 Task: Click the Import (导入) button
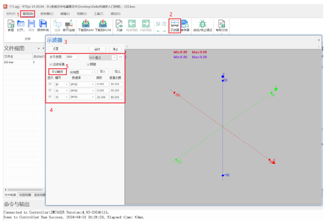coord(103,72)
